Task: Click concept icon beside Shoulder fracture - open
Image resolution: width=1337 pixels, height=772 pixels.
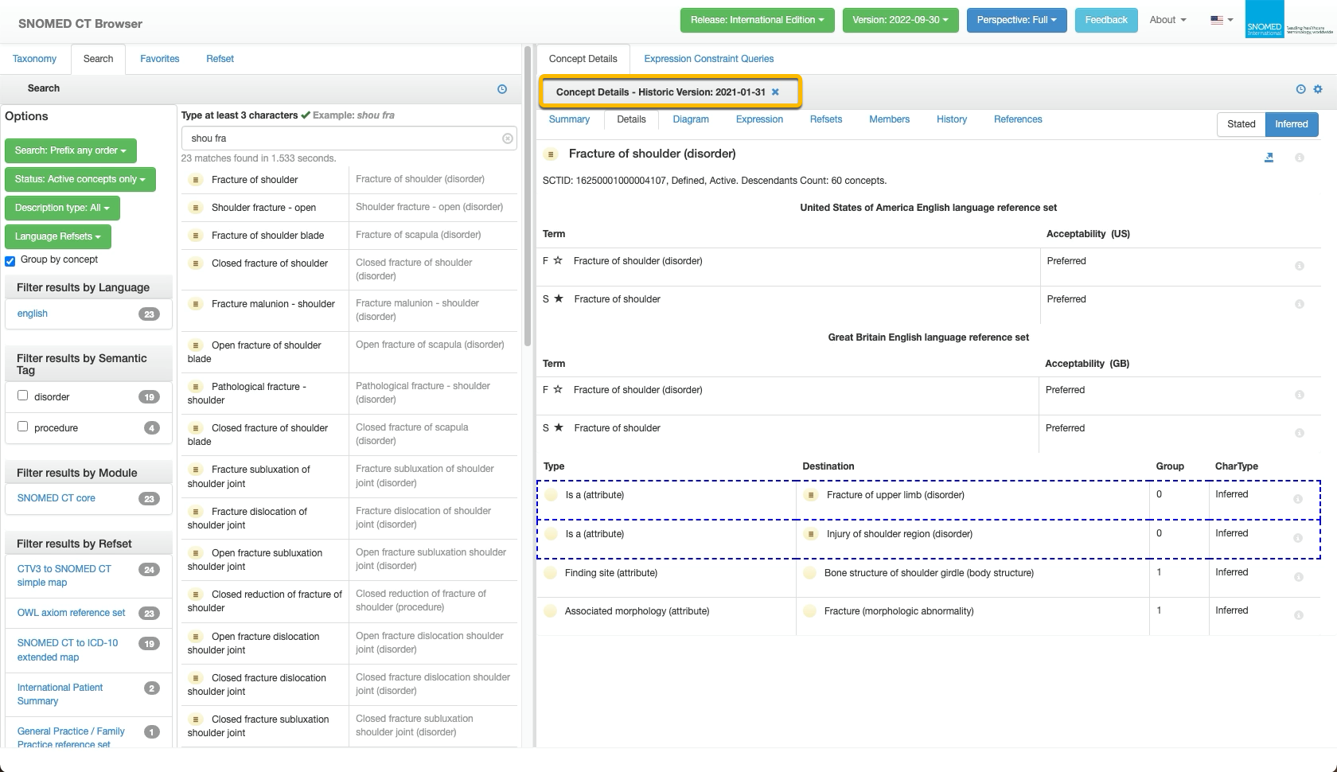Action: [196, 208]
